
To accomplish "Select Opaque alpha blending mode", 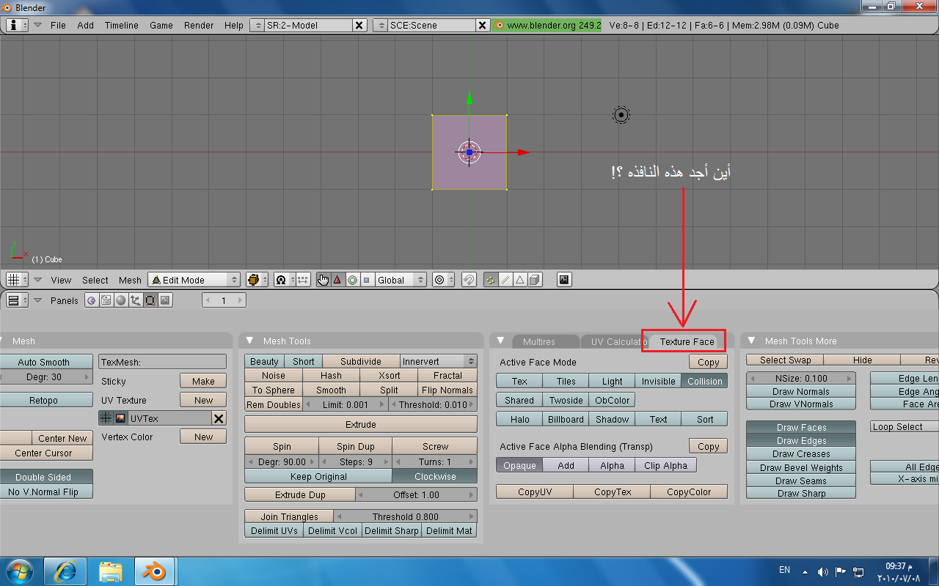I will [519, 465].
